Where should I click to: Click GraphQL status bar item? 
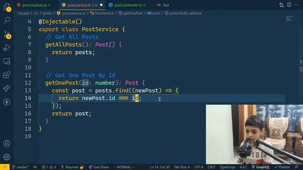(261, 167)
